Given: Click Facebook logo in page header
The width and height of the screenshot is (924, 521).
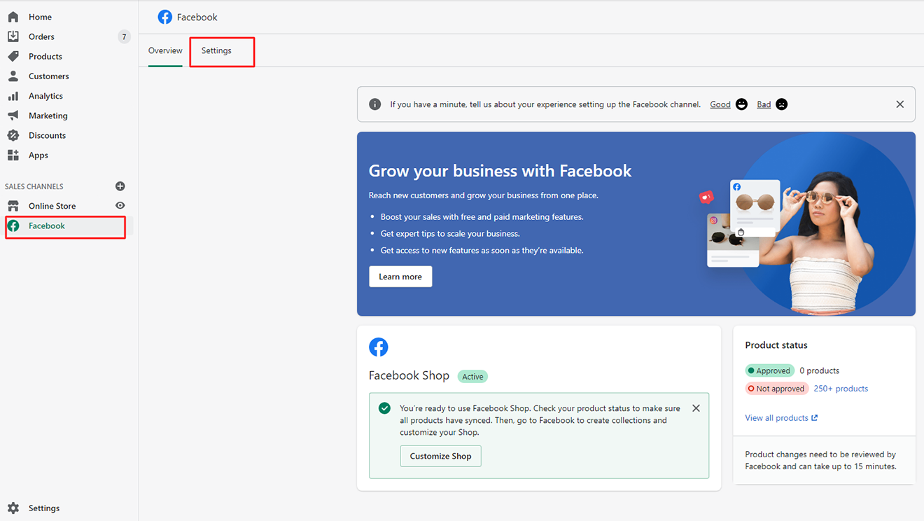Looking at the screenshot, I should [x=165, y=17].
